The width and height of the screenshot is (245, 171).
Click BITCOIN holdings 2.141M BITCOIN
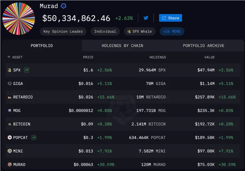tap(148, 124)
